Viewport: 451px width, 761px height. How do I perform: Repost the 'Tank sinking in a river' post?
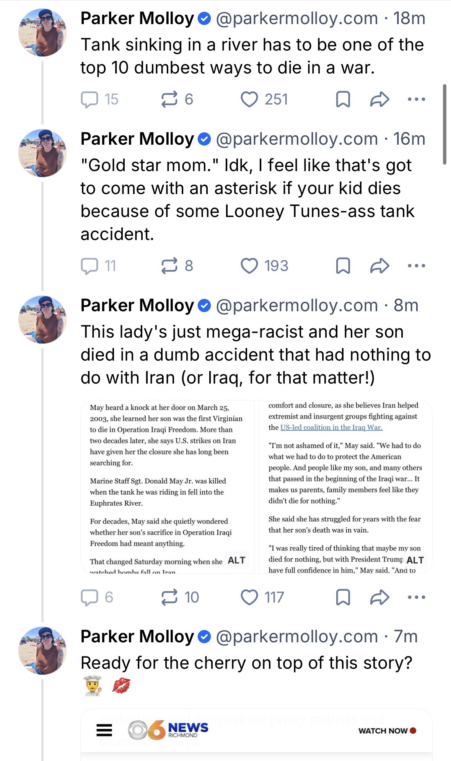pos(169,100)
